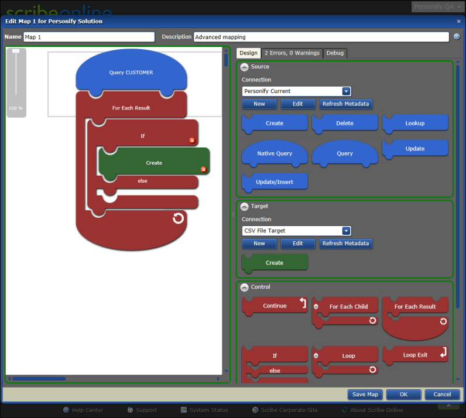466x418 pixels.
Task: Click the If block on the canvas
Action: tap(143, 136)
